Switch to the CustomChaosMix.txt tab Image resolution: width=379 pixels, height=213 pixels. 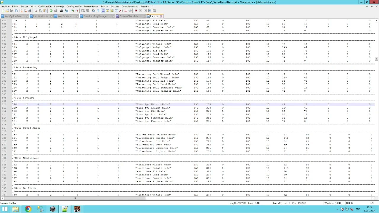coord(130,16)
